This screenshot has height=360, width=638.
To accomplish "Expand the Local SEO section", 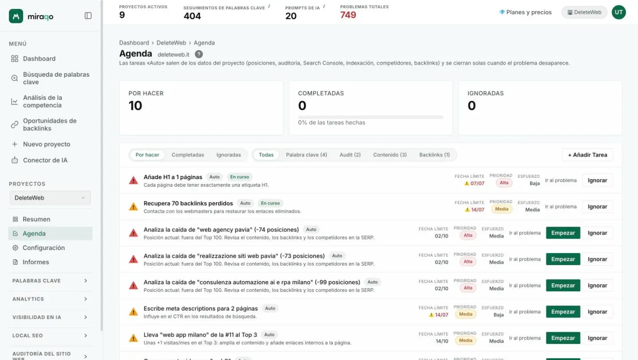I will (x=50, y=335).
